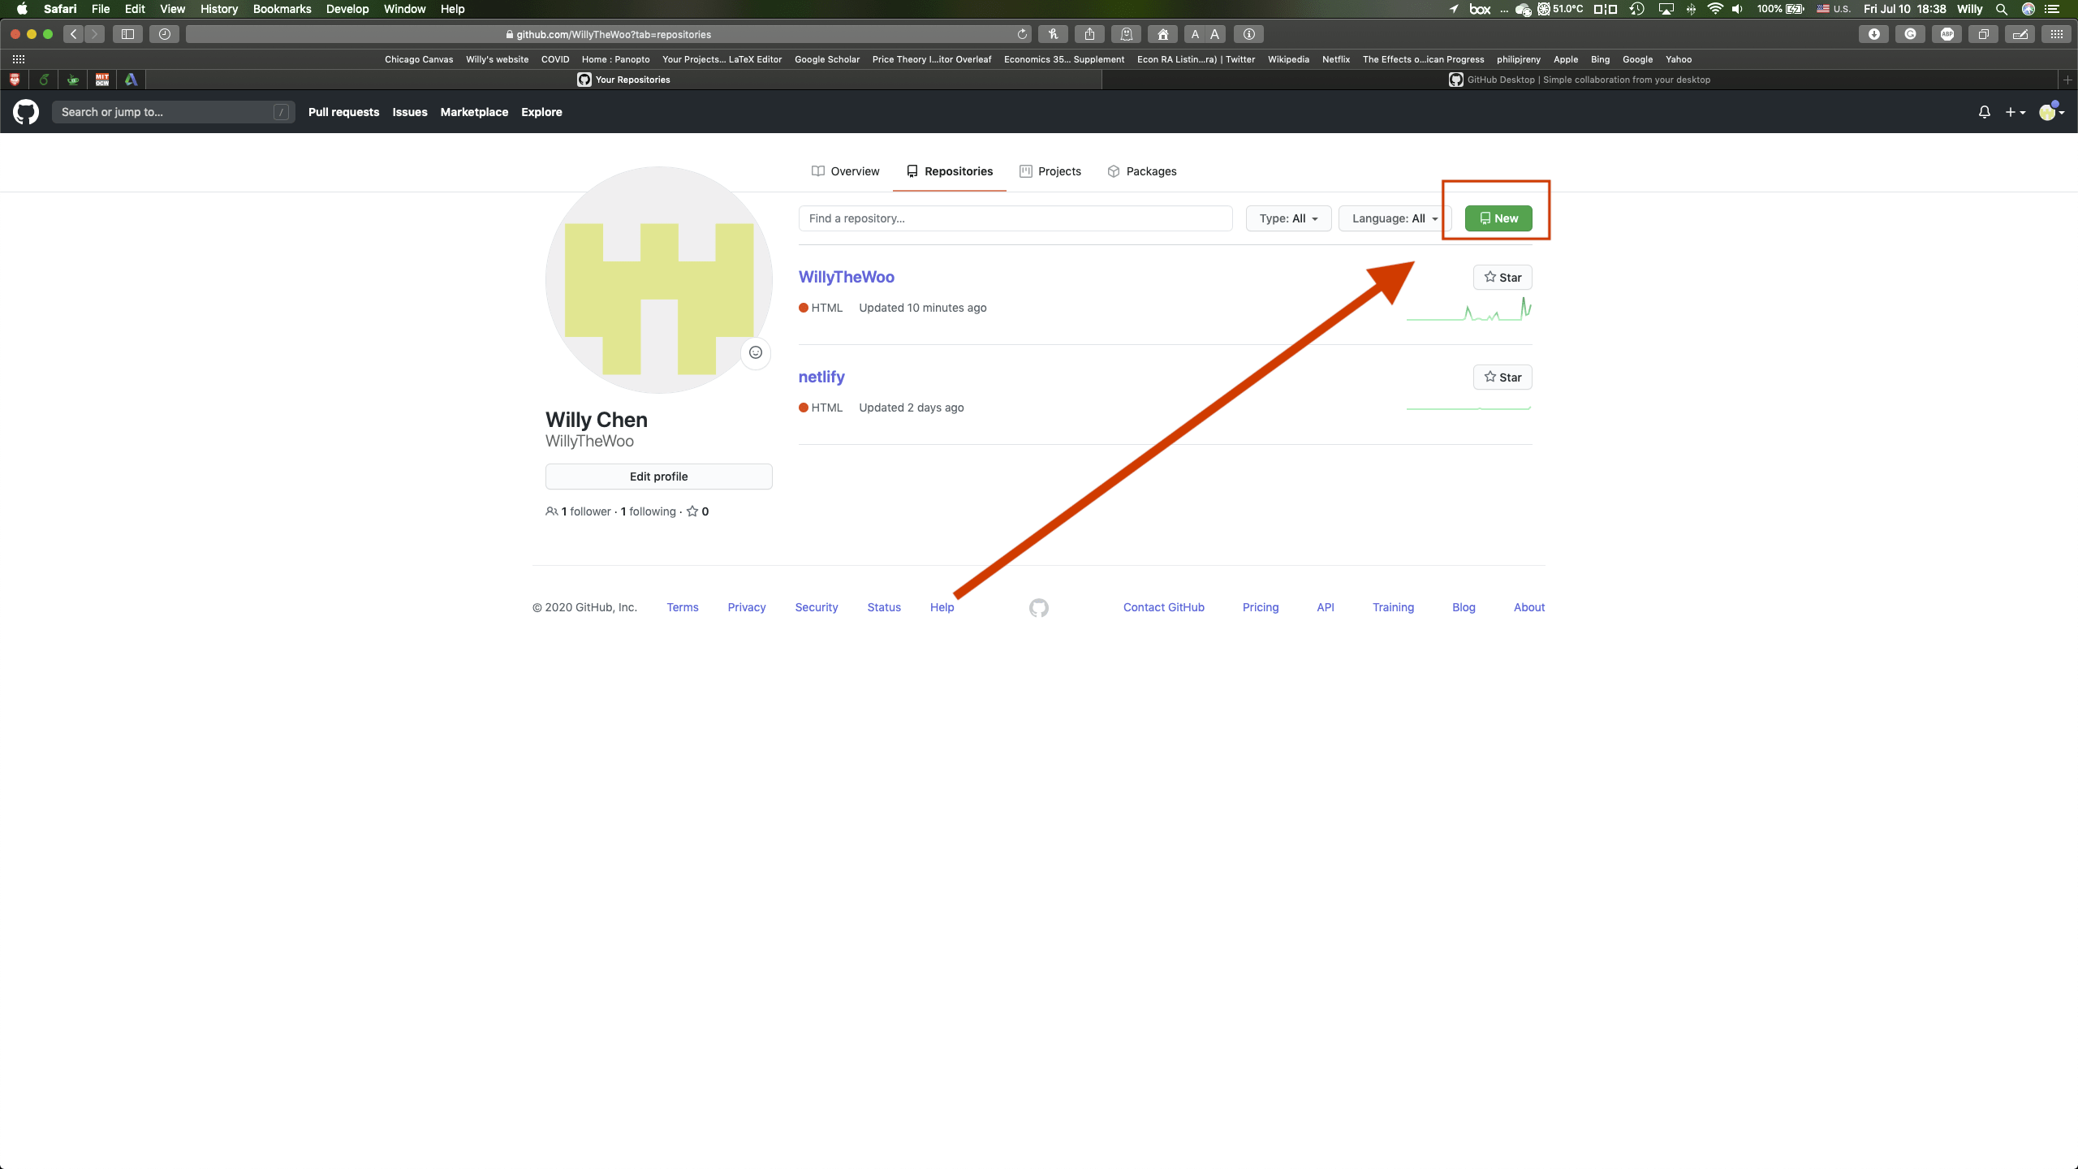Go to the GitHub homepage via the Octocat logo
2078x1169 pixels.
tap(26, 112)
